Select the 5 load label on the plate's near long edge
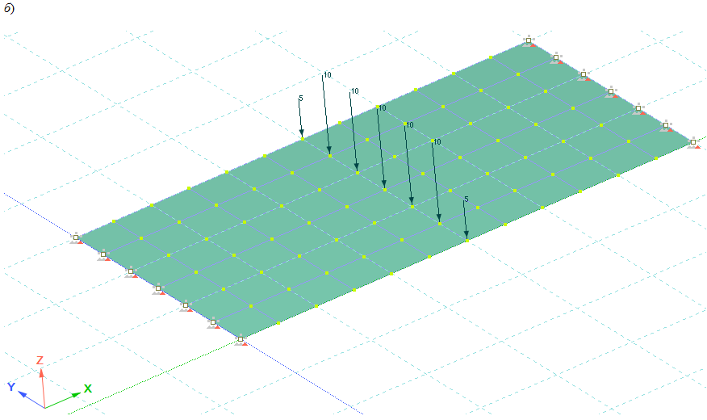 (x=466, y=199)
